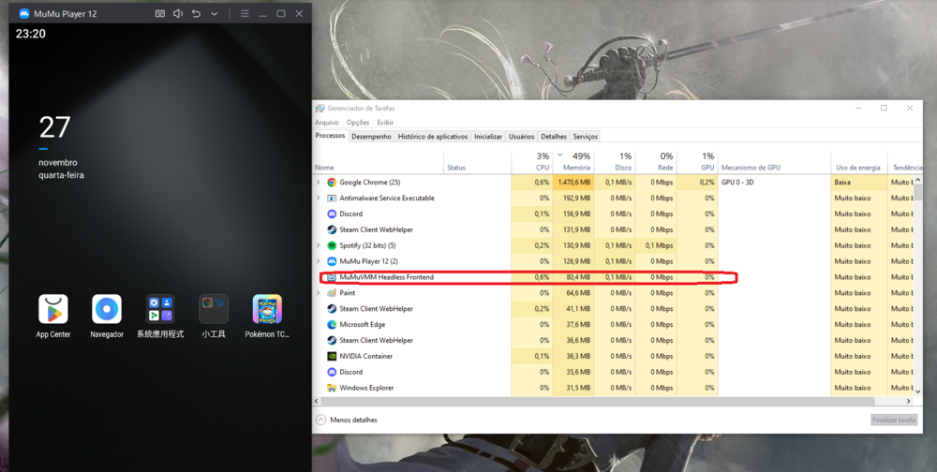Select the Discord 35,6 MB row
937x472 pixels.
click(x=613, y=372)
